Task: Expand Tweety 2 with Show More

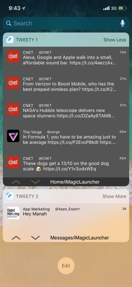Action: coord(114,196)
